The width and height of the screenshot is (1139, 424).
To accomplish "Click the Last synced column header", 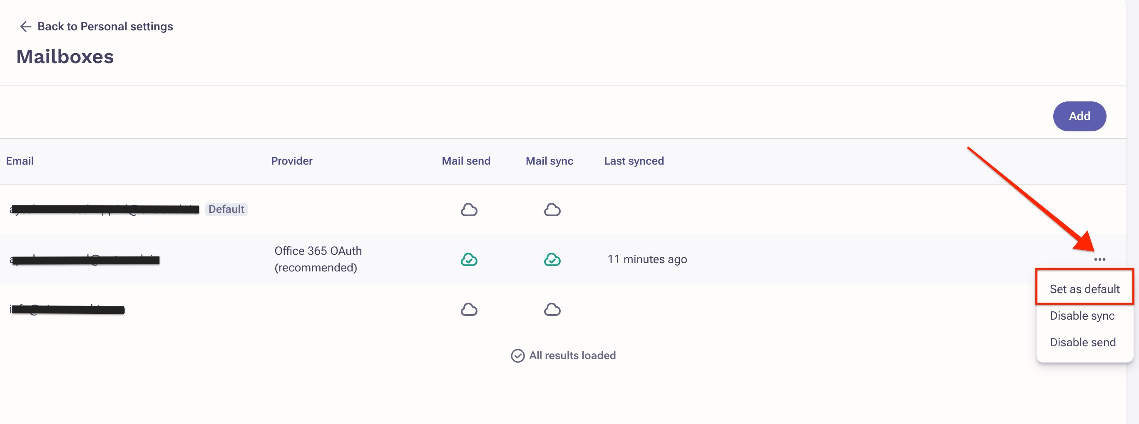I will coord(634,161).
